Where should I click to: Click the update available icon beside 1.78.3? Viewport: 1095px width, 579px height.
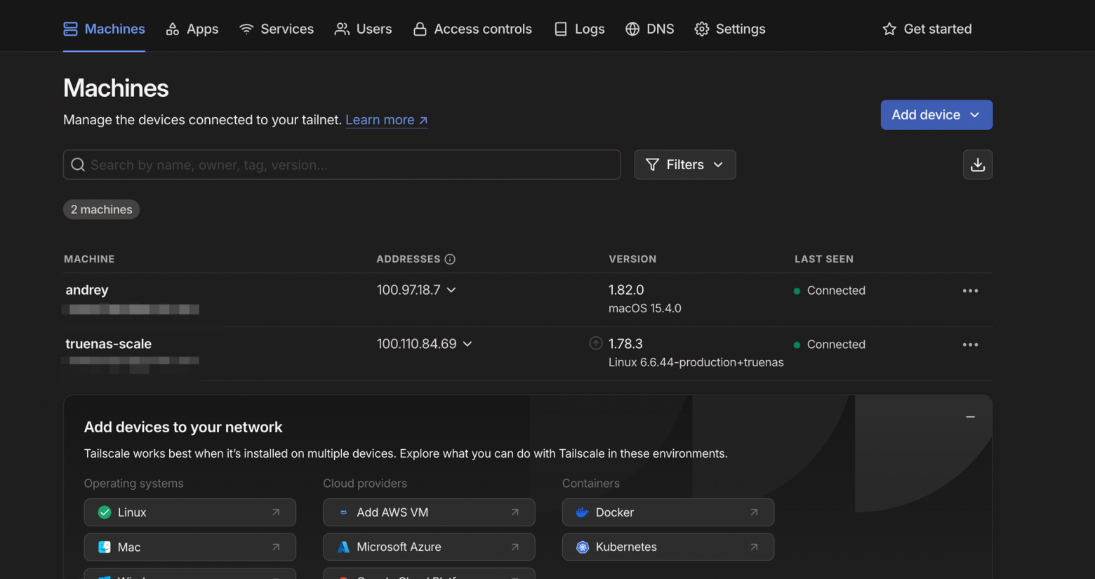(x=596, y=343)
